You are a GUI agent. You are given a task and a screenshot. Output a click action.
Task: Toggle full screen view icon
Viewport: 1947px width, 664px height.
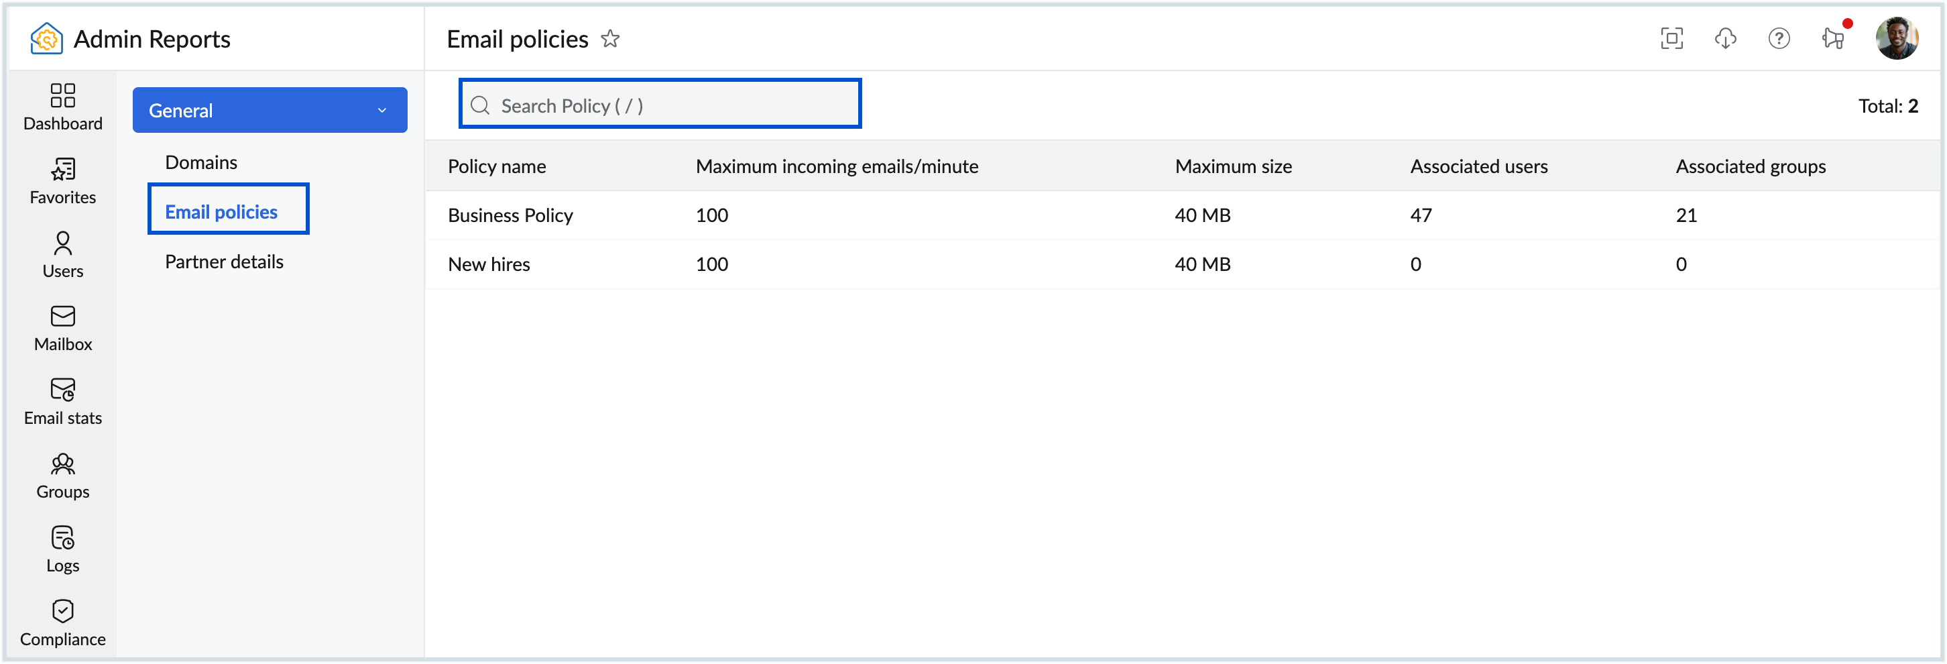point(1671,39)
